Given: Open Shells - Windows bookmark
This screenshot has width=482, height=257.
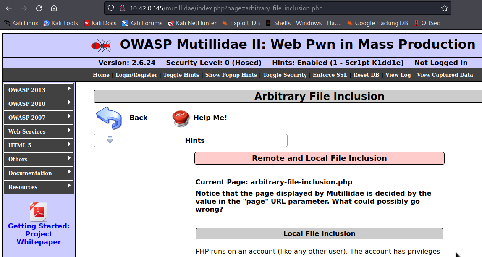Looking at the screenshot, I should 303,23.
